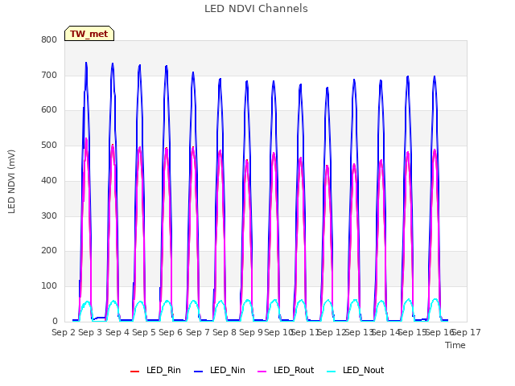The width and height of the screenshot is (515, 386).
Task: Toggle the LED_Nout legend entry
Action: (356, 371)
